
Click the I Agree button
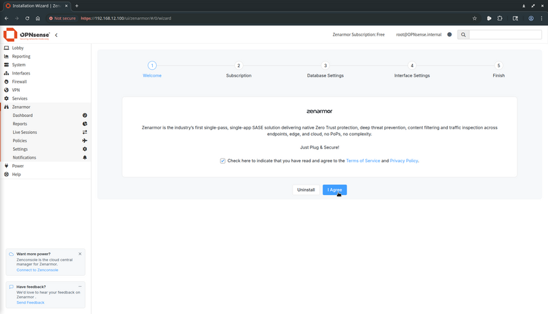(x=334, y=189)
